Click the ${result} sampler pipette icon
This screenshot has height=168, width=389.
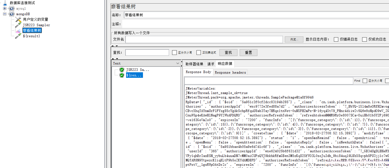click(x=18, y=36)
